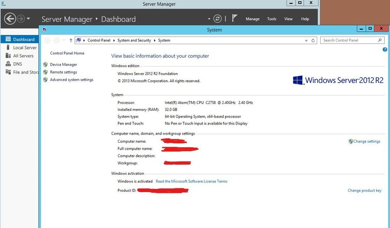The height and width of the screenshot is (228, 390).
Task: Click the Local Server icon
Action: click(x=8, y=47)
